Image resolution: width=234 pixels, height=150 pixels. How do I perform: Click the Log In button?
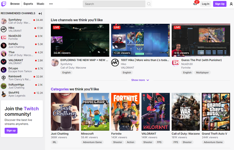[206, 4]
